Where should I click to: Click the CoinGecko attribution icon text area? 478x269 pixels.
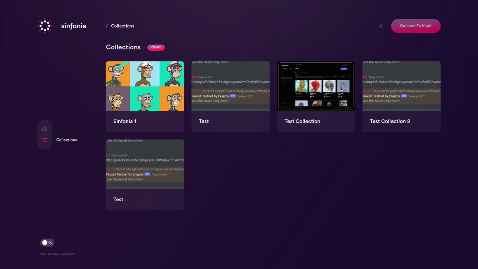(57, 254)
